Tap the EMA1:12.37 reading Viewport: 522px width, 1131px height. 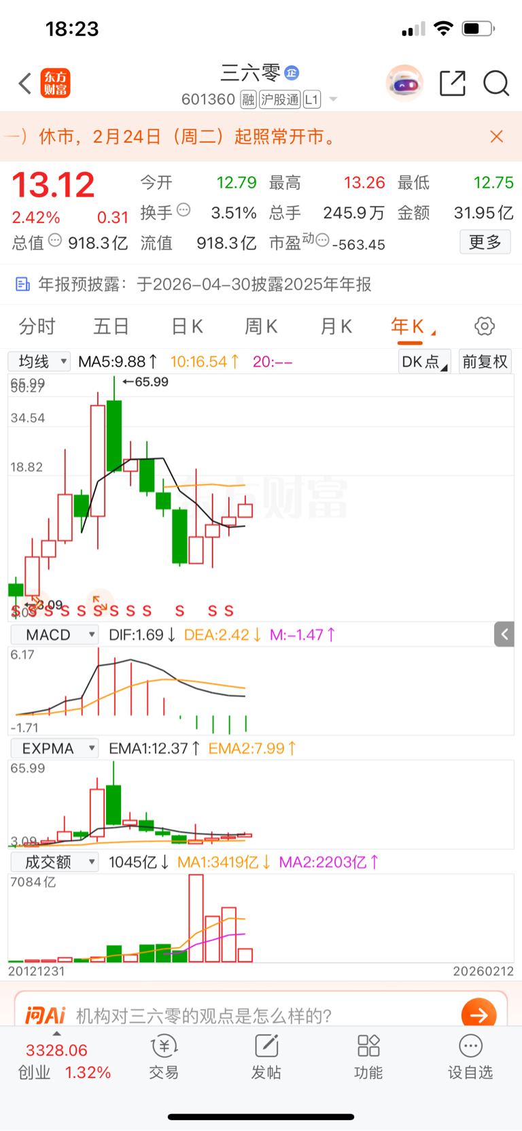(x=154, y=749)
